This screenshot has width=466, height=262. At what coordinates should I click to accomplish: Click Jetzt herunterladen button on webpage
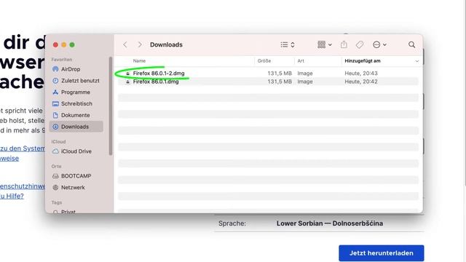(x=382, y=253)
